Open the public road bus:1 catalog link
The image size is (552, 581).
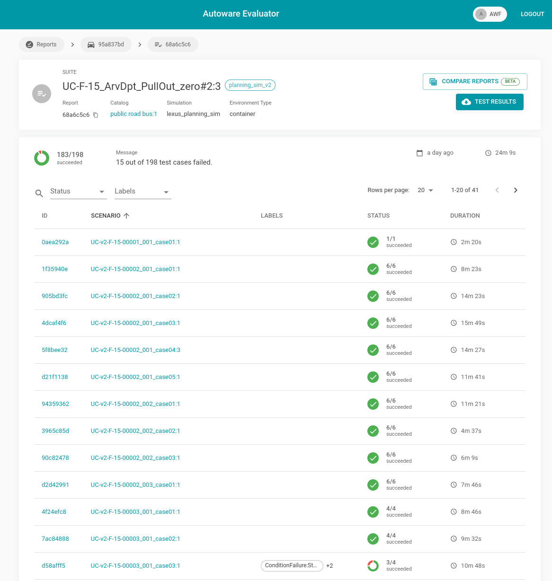pos(134,114)
